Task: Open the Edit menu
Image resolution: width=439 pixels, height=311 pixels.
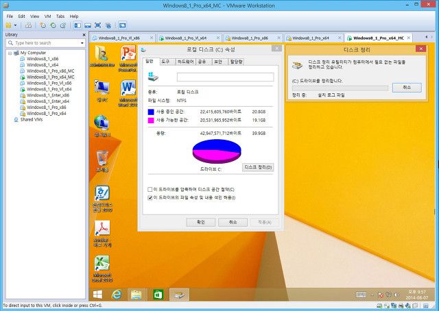Action: [x=21, y=16]
